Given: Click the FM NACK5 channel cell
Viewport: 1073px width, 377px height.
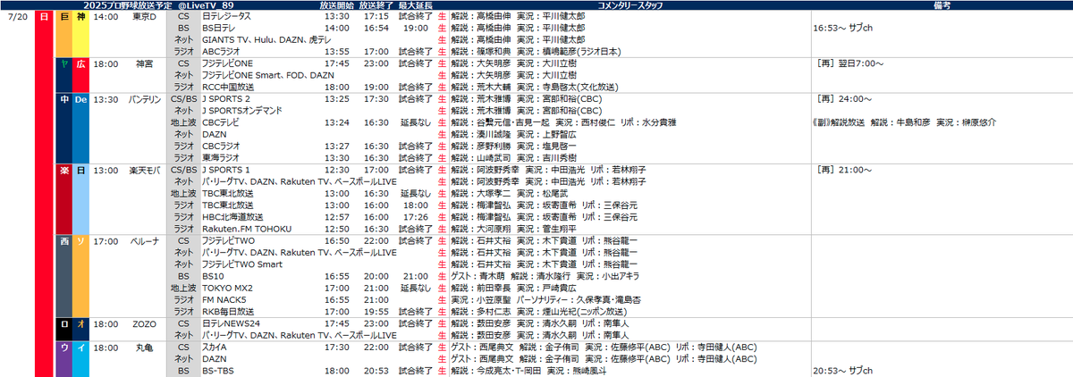Looking at the screenshot, I should [x=225, y=299].
